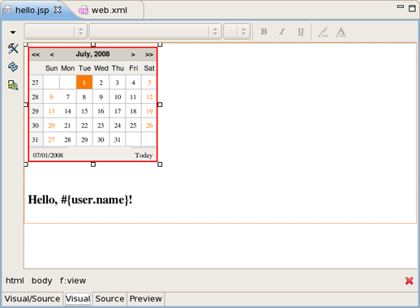Switch to the hello.jsp editor tab
This screenshot has width=420, height=308.
32,11
